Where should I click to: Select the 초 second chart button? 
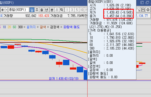(57, 10)
